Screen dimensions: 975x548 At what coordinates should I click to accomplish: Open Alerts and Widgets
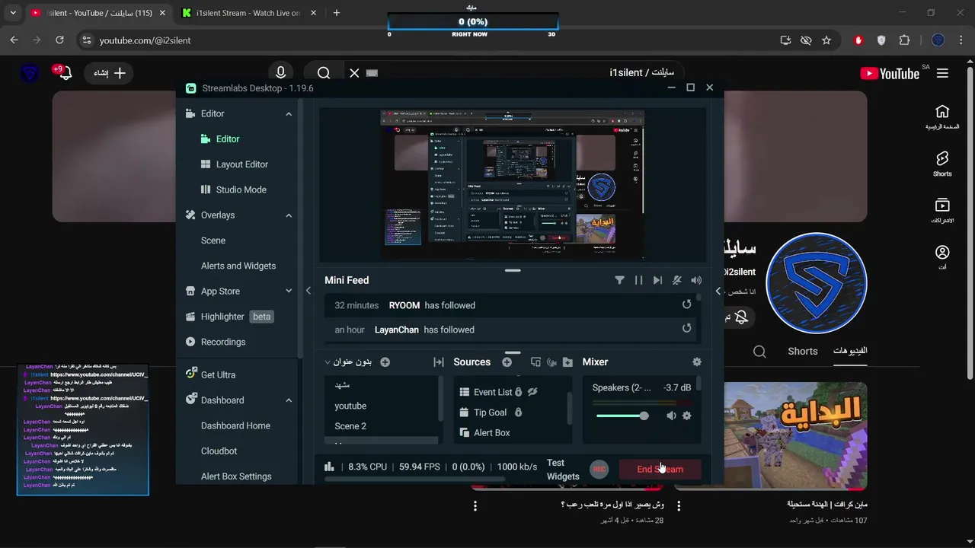[x=238, y=266]
